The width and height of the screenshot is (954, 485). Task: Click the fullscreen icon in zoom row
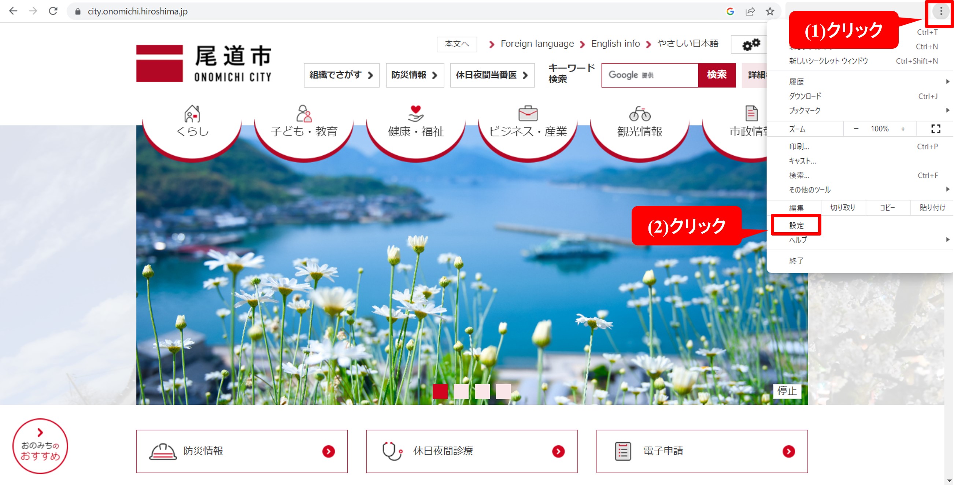(935, 129)
